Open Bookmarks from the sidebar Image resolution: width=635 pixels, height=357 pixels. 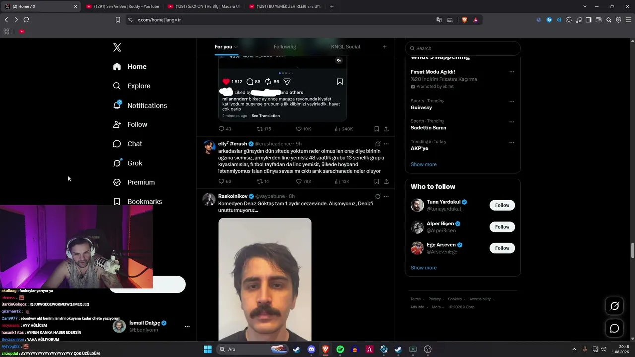point(137,201)
